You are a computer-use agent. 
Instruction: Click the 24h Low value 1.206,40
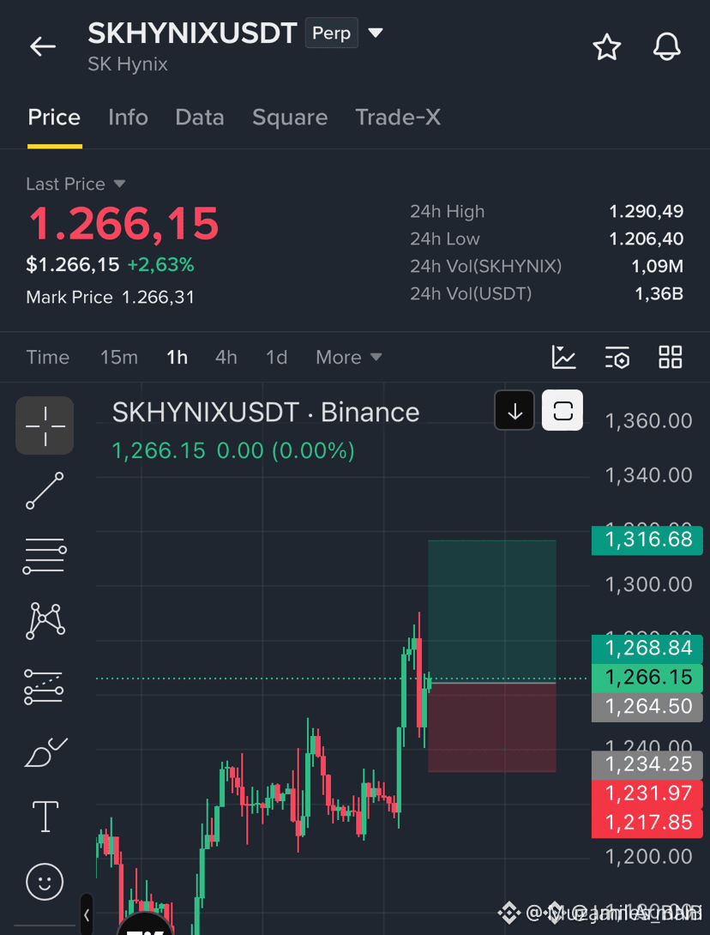coord(647,238)
